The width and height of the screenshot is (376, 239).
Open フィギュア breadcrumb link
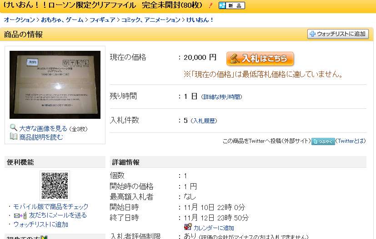(x=102, y=20)
